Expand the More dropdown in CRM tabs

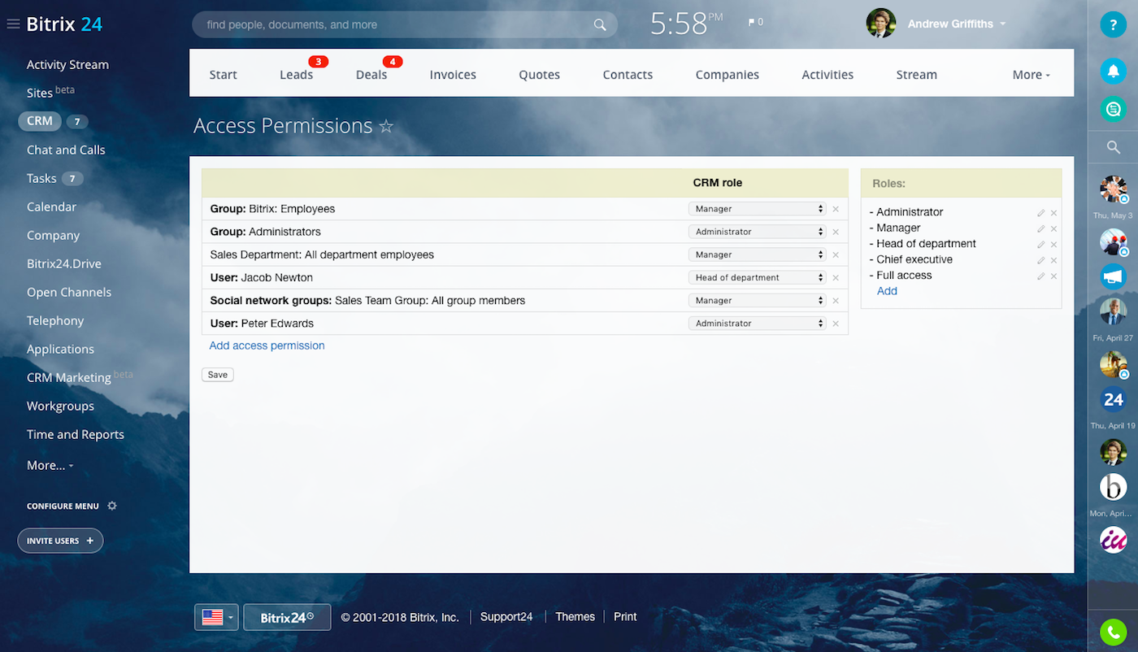[x=1031, y=75]
